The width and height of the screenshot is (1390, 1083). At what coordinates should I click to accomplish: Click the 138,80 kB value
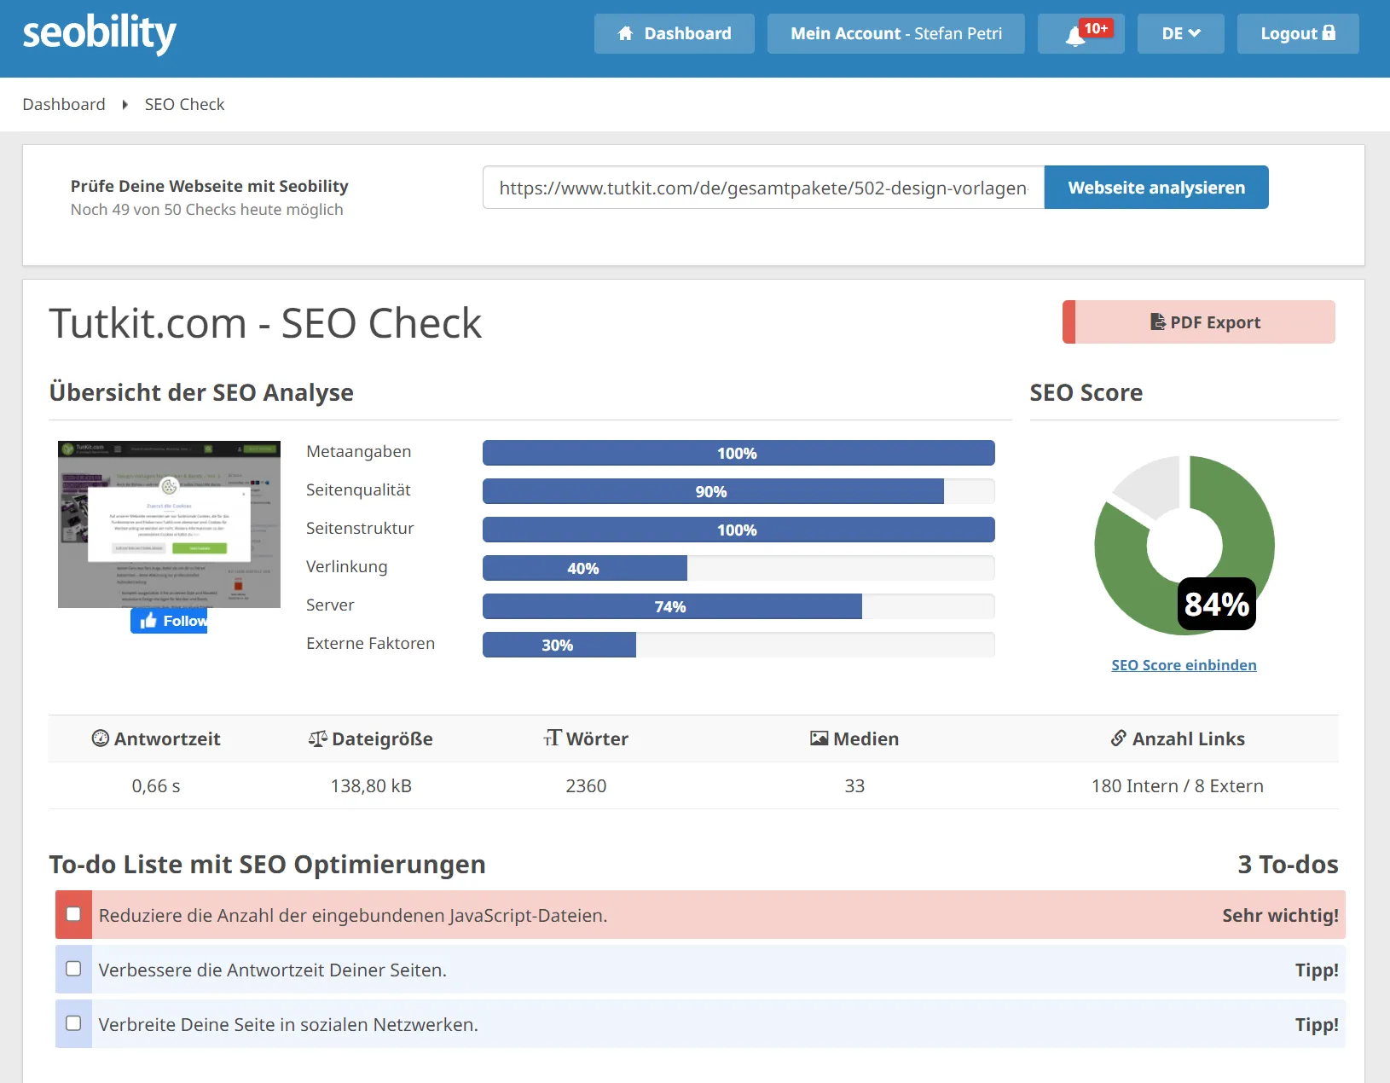click(x=371, y=786)
